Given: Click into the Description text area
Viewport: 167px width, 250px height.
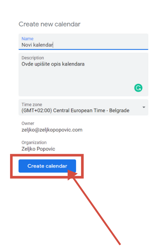Looking at the screenshot, I should pos(83,75).
